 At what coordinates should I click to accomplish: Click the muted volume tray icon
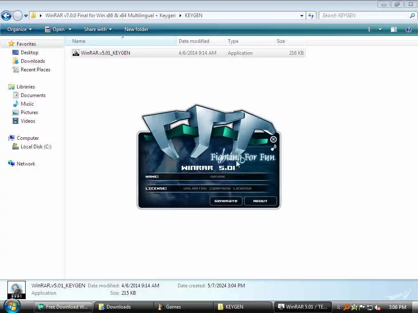pyautogui.click(x=377, y=307)
